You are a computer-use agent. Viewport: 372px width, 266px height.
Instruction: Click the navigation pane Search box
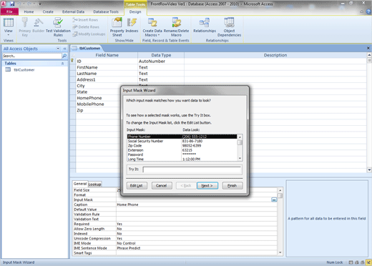point(32,56)
